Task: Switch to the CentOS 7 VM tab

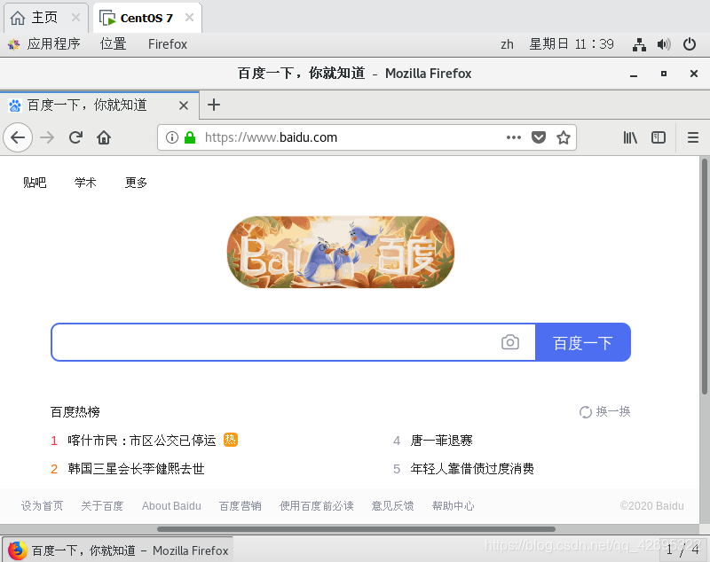Action: click(x=147, y=18)
